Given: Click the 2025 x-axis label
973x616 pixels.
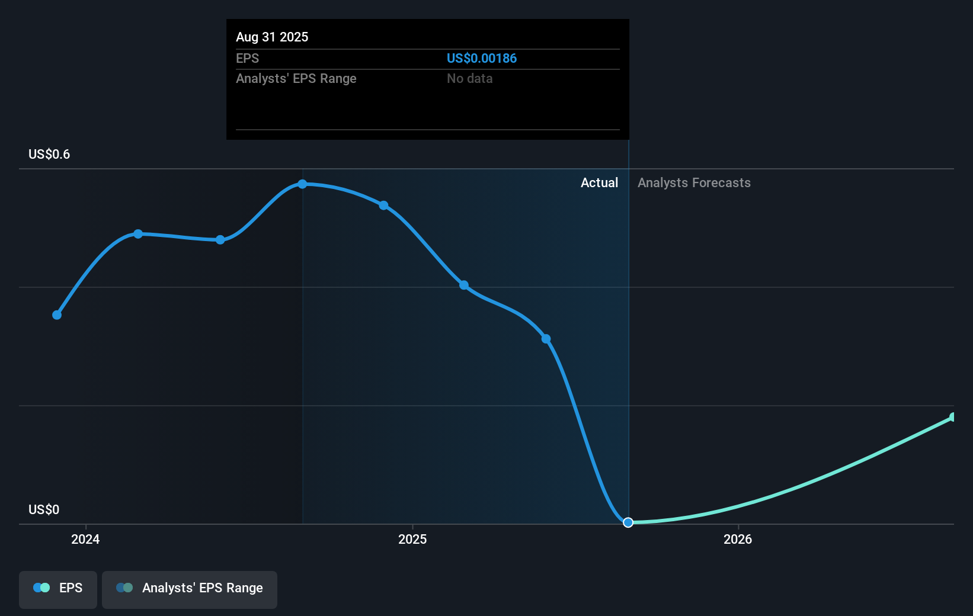Looking at the screenshot, I should click(x=412, y=539).
